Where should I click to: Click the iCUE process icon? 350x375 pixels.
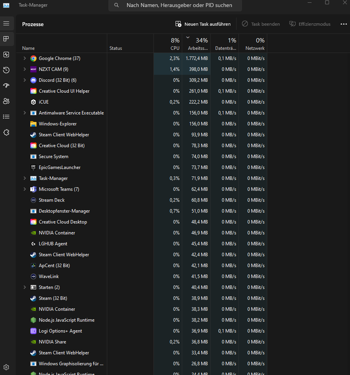click(33, 102)
